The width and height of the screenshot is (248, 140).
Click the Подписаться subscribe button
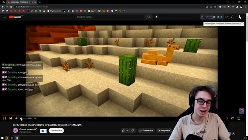56,131
